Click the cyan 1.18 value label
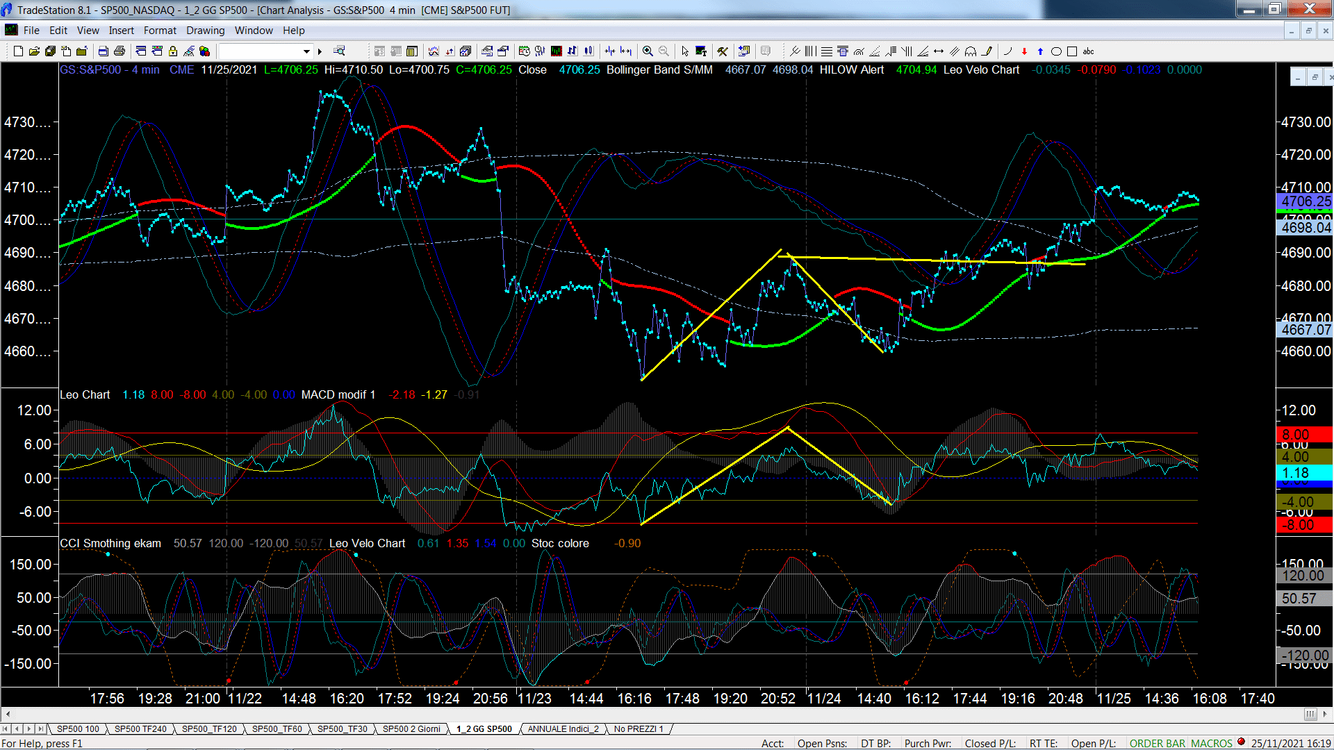 click(1305, 473)
